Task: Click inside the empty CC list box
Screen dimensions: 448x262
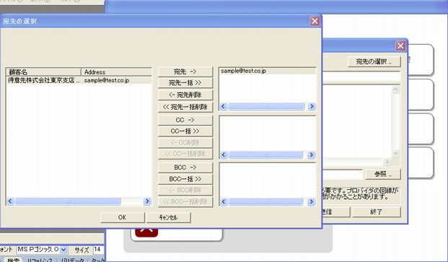Action: click(x=268, y=134)
